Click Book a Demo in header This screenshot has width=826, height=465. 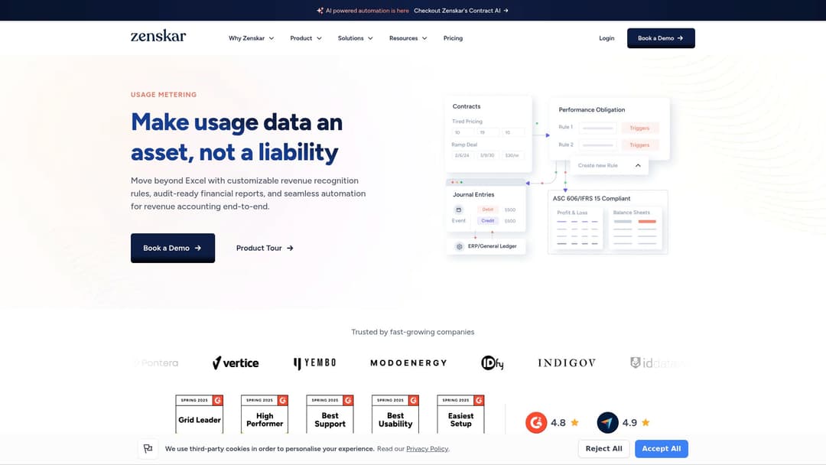[661, 38]
